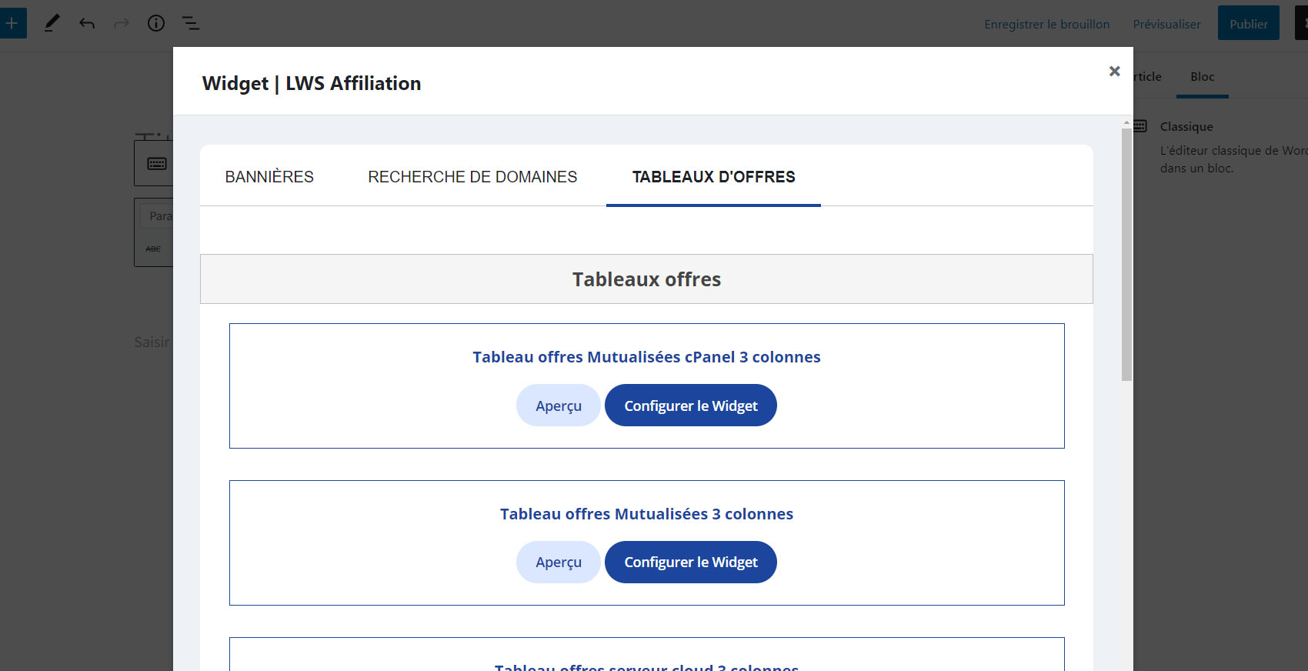1308x671 pixels.
Task: Open the Article sidebar tab
Action: [x=1148, y=77]
